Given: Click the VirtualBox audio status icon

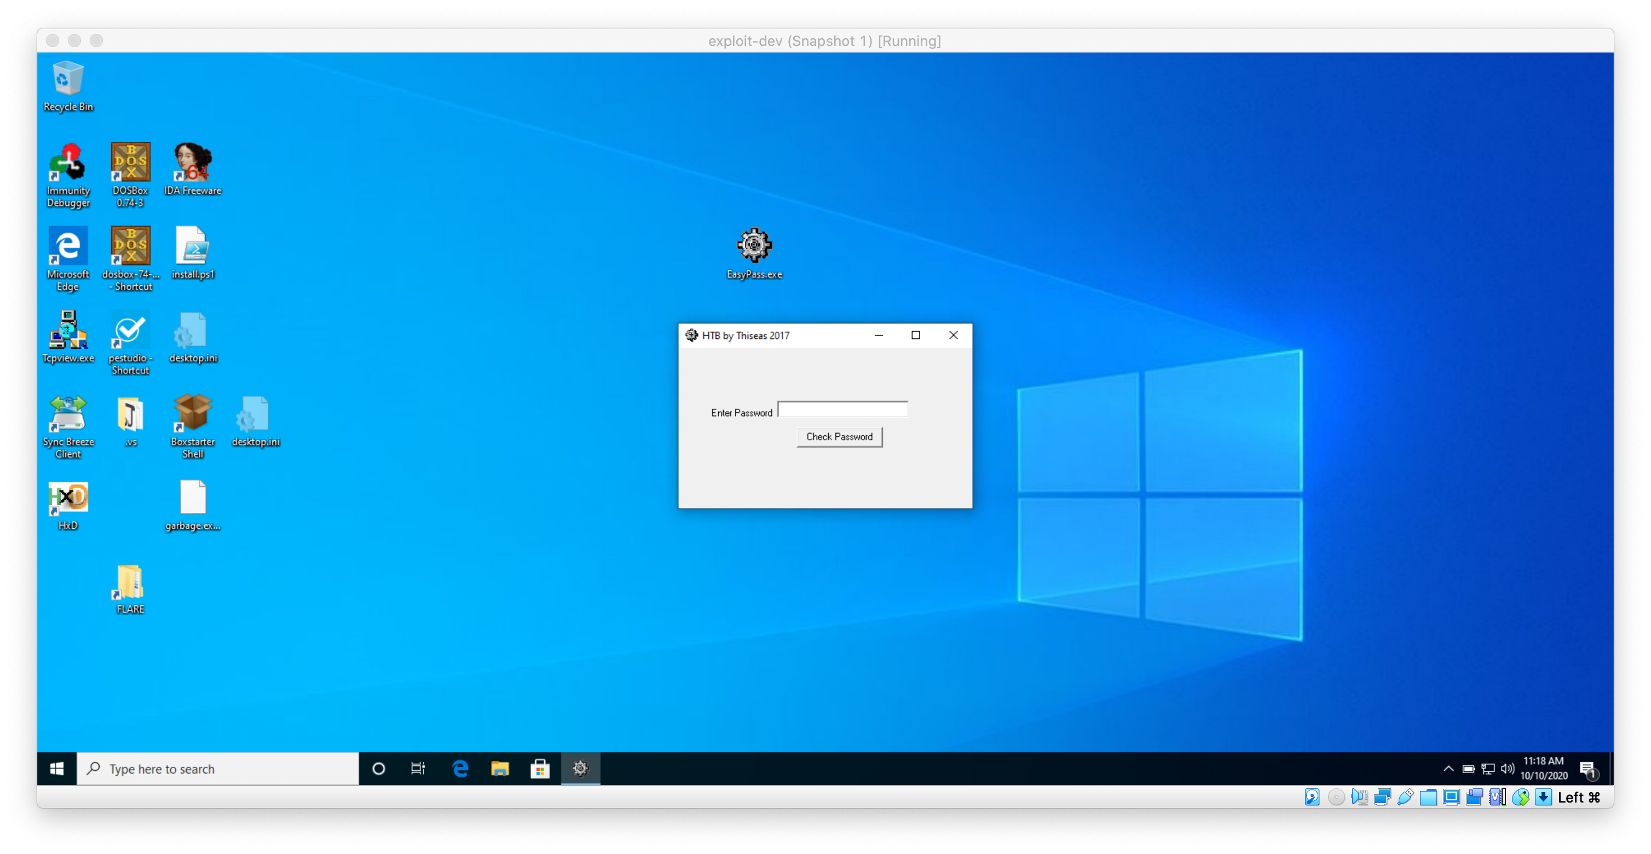Looking at the screenshot, I should (x=1359, y=797).
